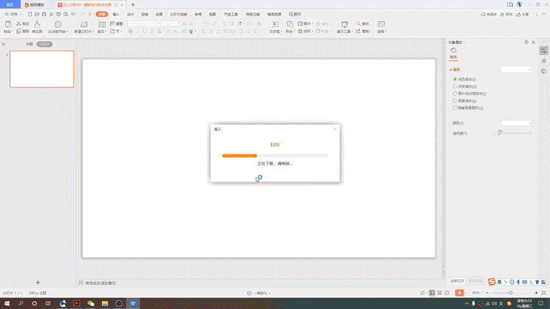
Task: Click the Select tool icon
Action: [381, 24]
